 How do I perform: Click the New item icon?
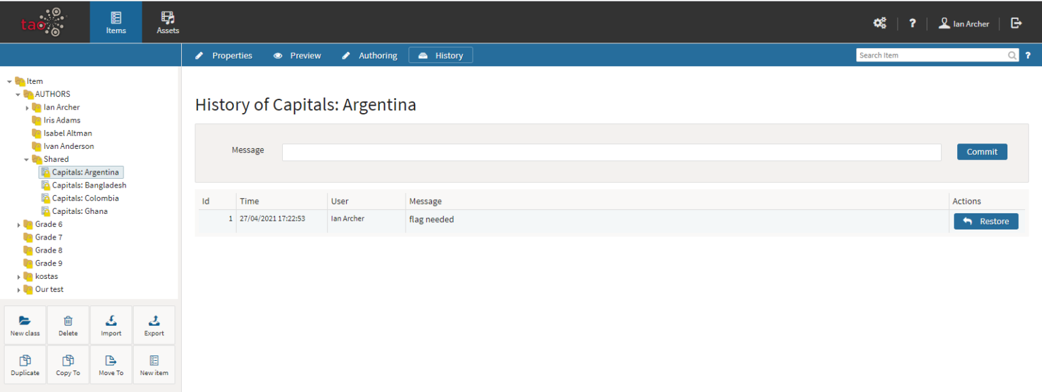[154, 361]
